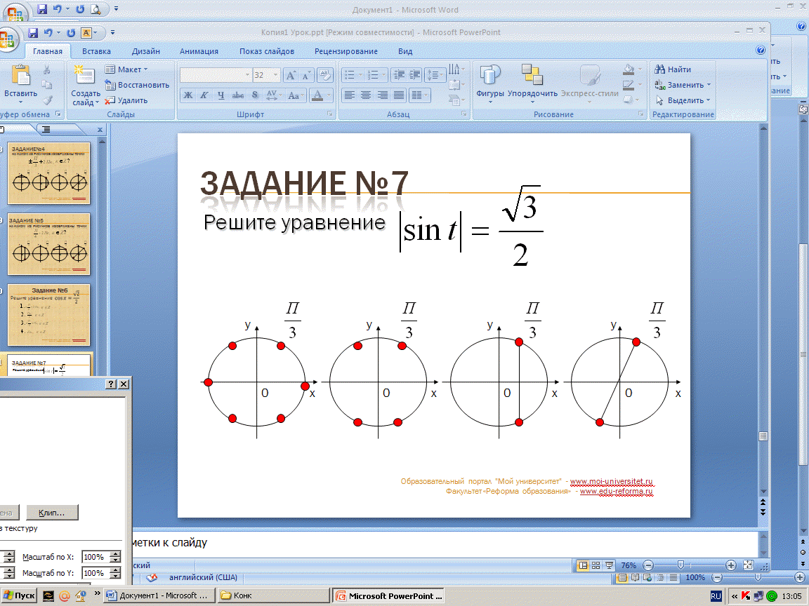The width and height of the screenshot is (809, 606).
Task: Toggle italic formatting (К)
Action: [x=204, y=95]
